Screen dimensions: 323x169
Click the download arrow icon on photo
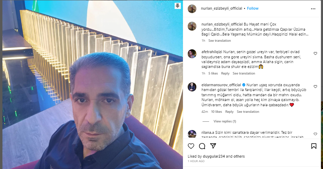click(x=178, y=6)
